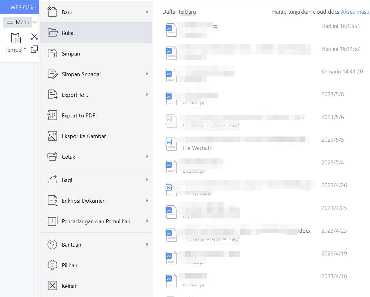Screen dimensions: 370x297
Task: Open document icon dated Hari ini 16:11:57
Action: click(x=171, y=53)
